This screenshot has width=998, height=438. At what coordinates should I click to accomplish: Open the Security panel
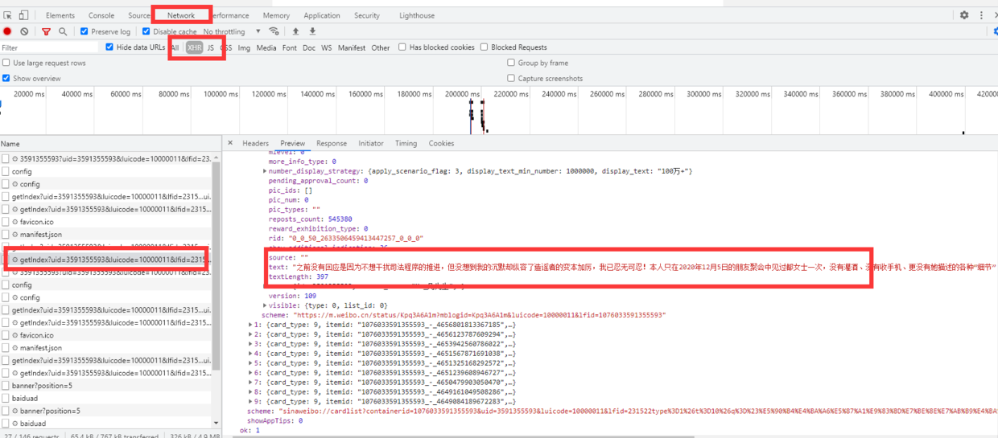[x=367, y=15]
